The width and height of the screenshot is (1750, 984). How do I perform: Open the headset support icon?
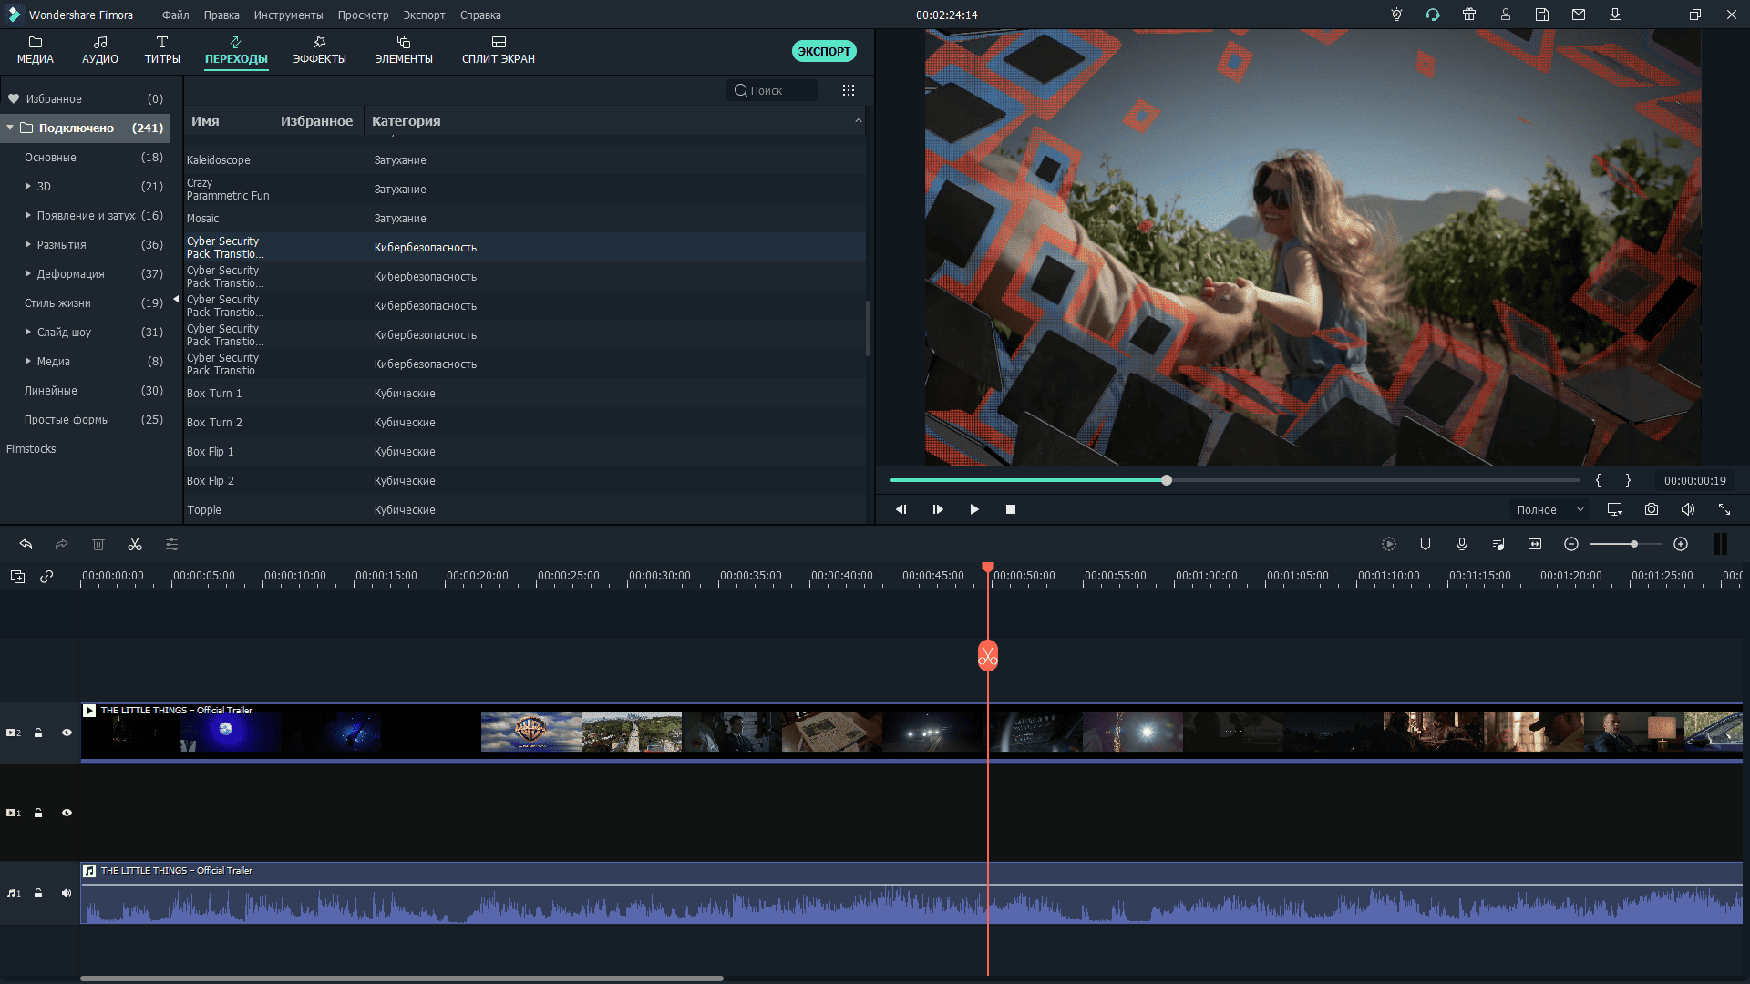(1433, 15)
